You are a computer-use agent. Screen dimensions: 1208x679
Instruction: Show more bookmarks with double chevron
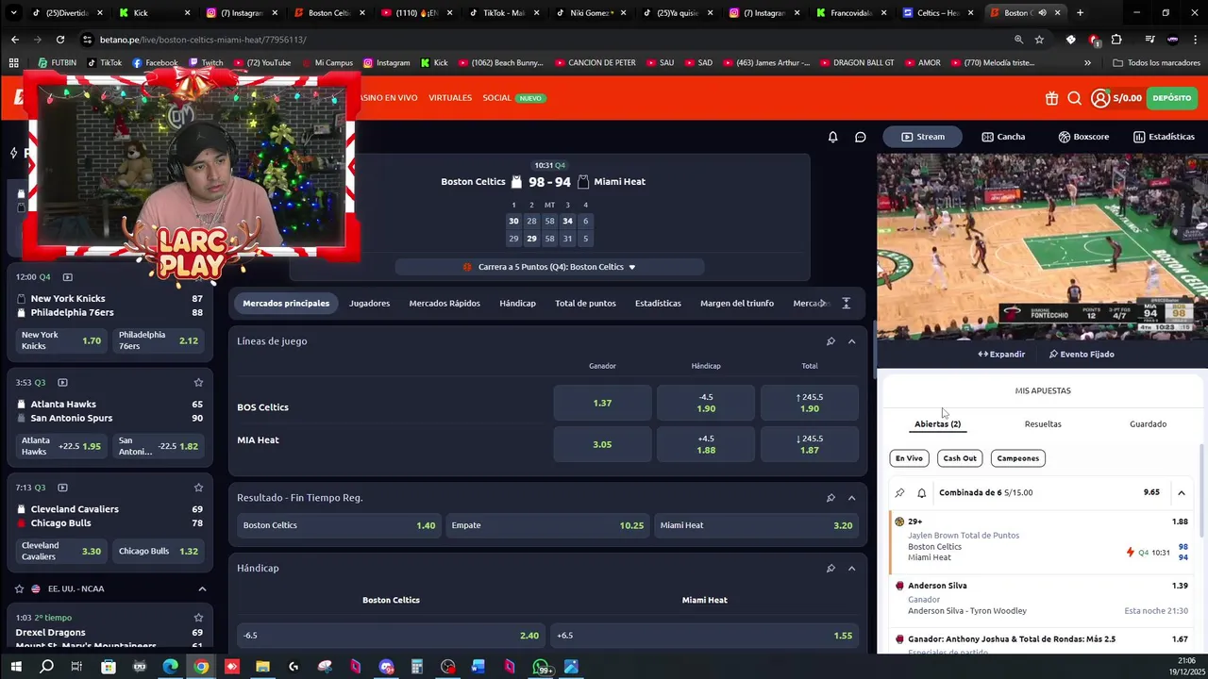1087,63
